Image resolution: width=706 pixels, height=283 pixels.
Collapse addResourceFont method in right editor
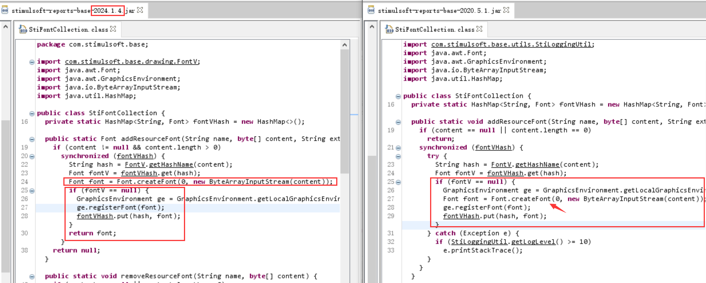pyautogui.click(x=398, y=122)
